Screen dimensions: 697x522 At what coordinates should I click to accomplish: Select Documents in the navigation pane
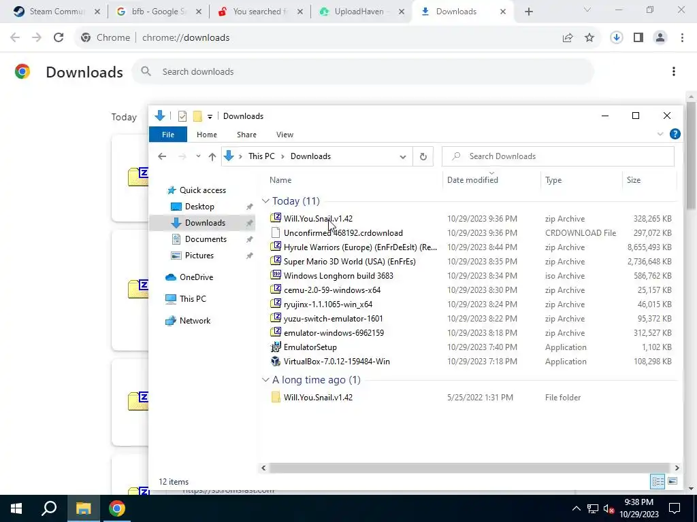tap(206, 239)
